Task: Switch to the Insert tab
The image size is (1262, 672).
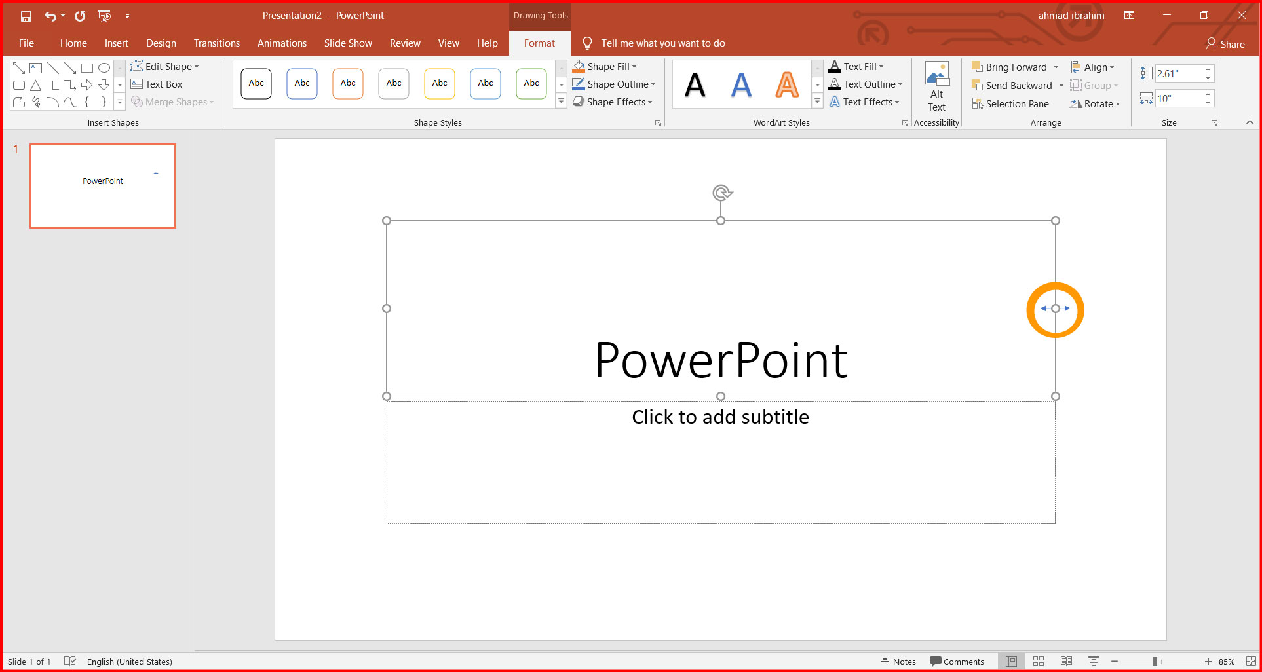Action: tap(117, 43)
